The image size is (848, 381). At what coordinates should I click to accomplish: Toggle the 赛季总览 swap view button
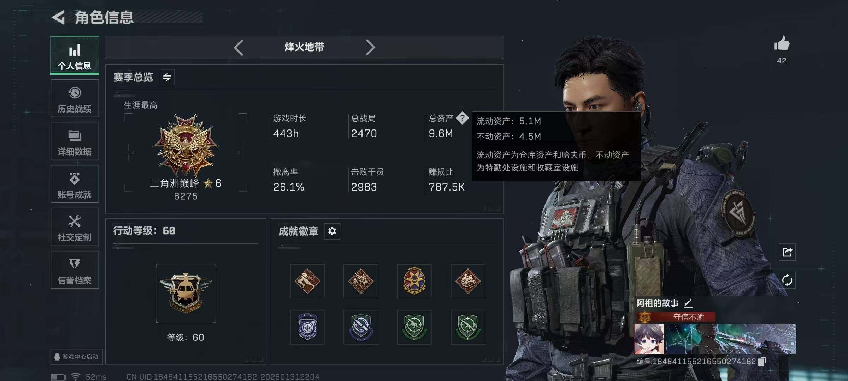(x=167, y=77)
